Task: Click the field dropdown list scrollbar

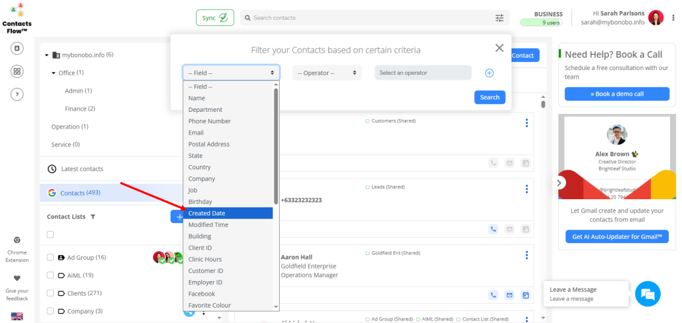Action: click(x=276, y=147)
